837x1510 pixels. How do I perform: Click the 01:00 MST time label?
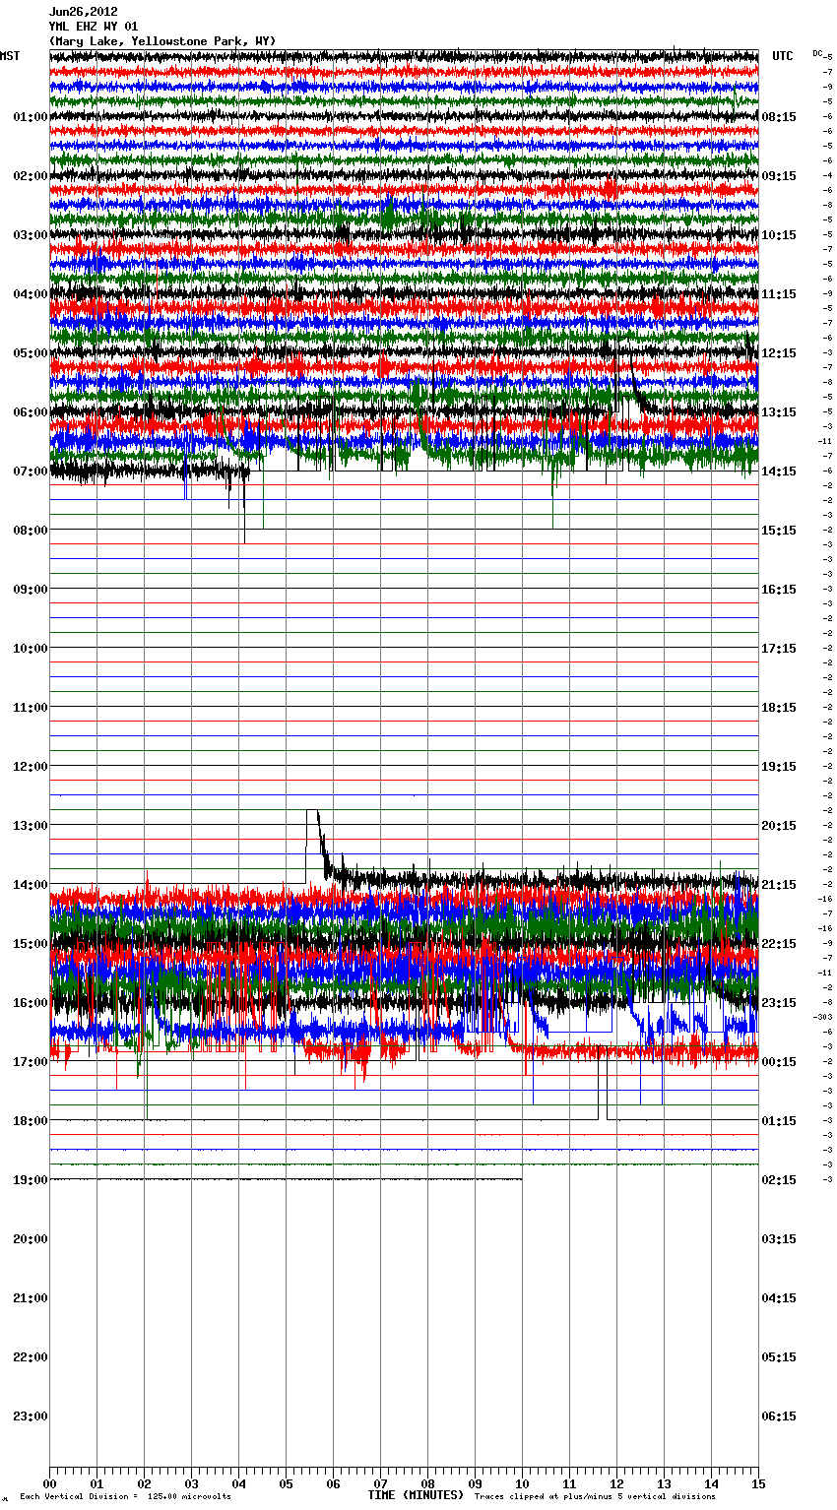click(x=31, y=117)
